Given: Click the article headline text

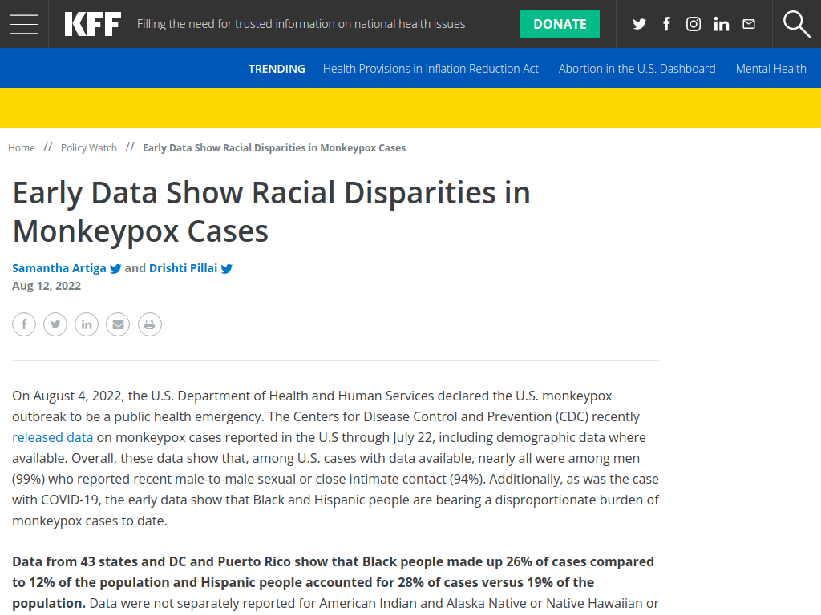Looking at the screenshot, I should (x=271, y=211).
